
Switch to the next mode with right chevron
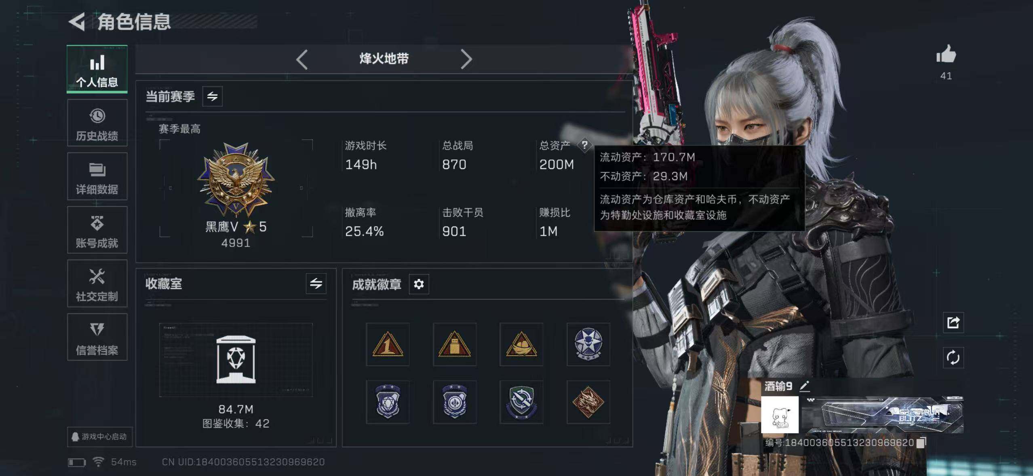pos(466,60)
